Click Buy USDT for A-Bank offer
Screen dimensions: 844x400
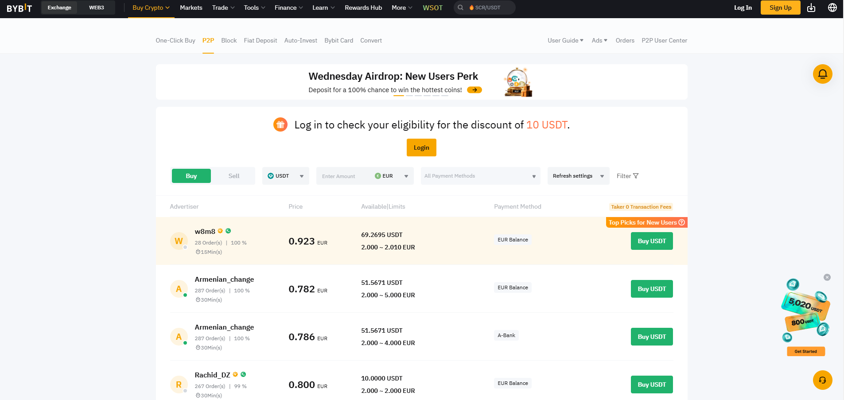[x=652, y=337]
